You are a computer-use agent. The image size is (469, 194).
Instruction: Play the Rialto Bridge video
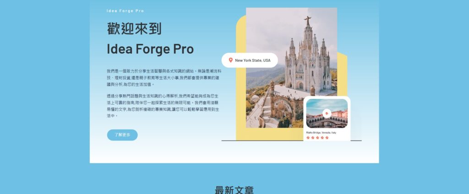click(x=327, y=113)
